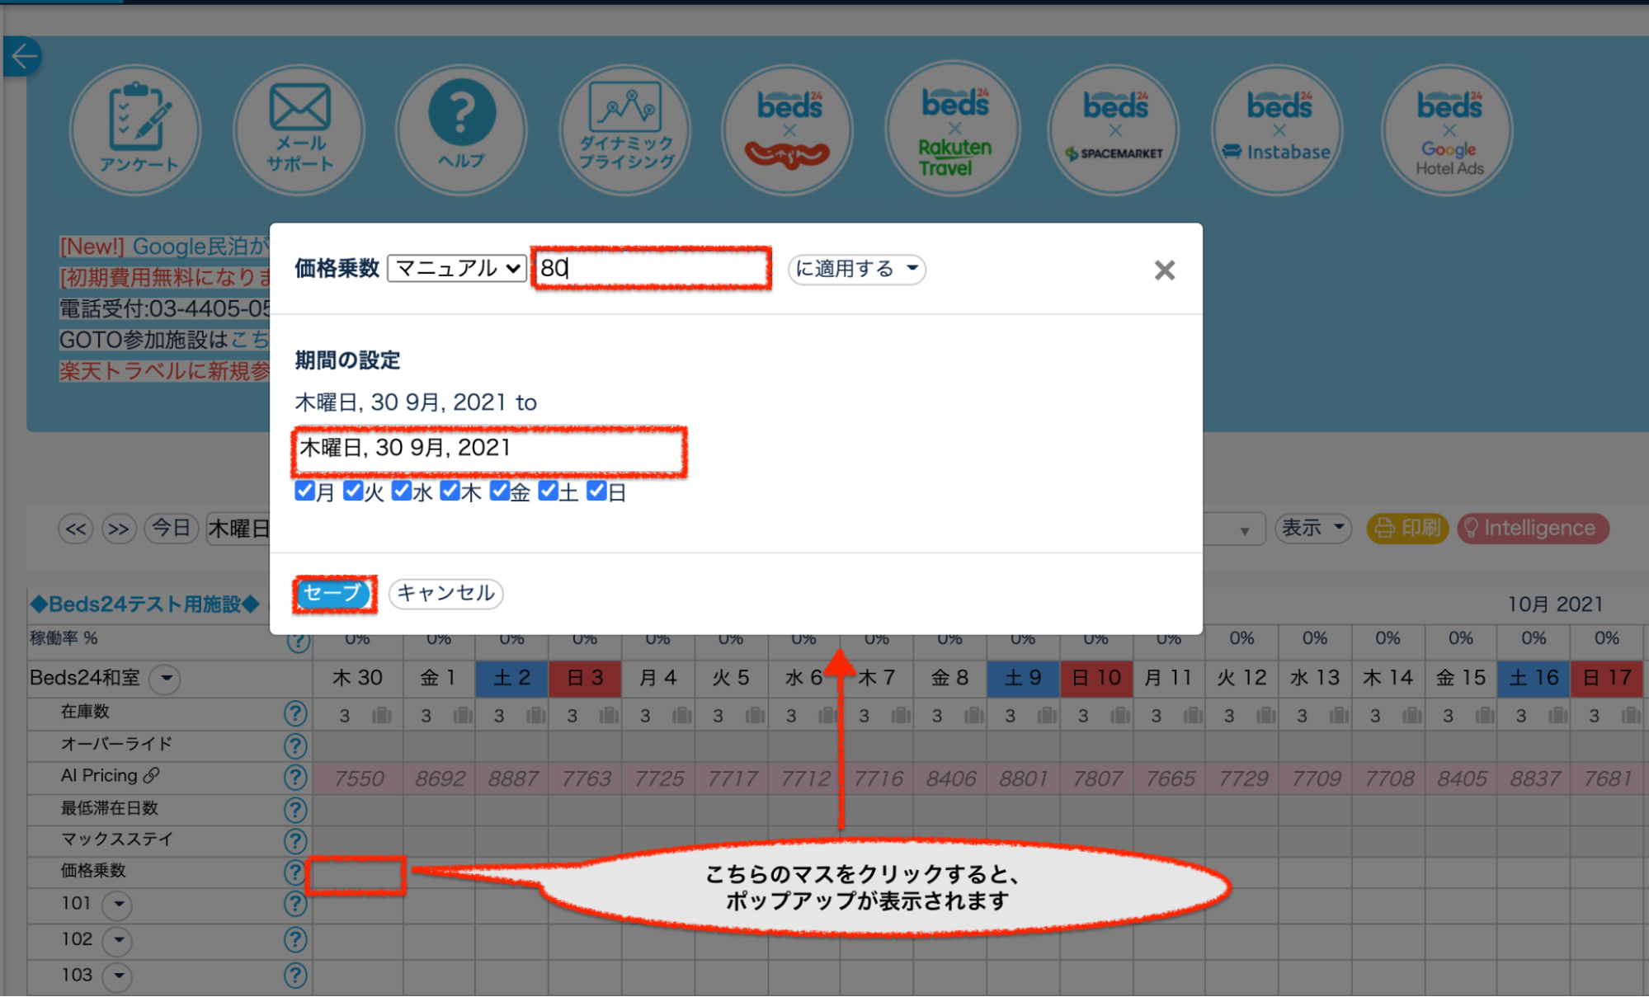The image size is (1649, 997).
Task: Click the blue back arrow icon
Action: click(22, 56)
